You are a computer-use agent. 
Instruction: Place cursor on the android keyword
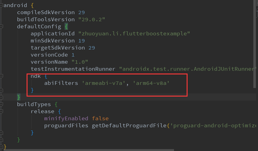[15, 6]
